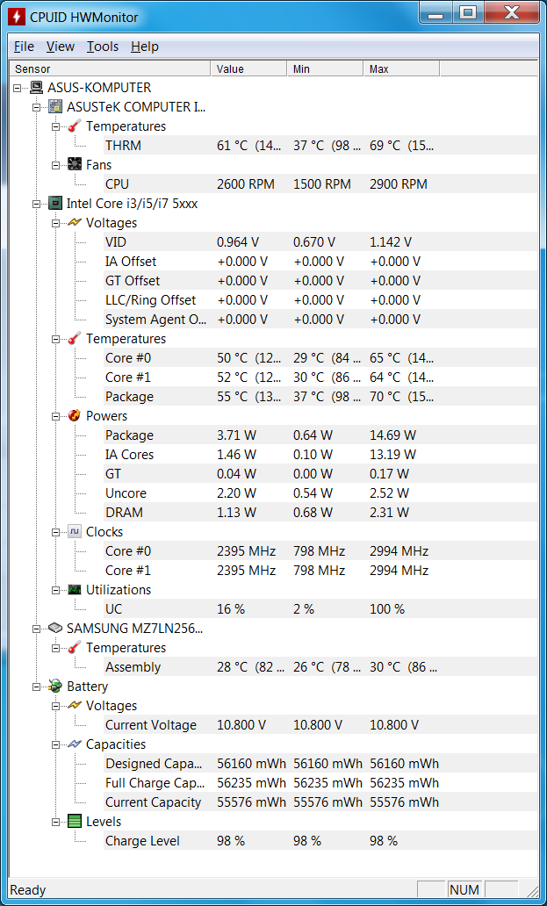Open the File menu
This screenshot has width=547, height=906.
25,47
